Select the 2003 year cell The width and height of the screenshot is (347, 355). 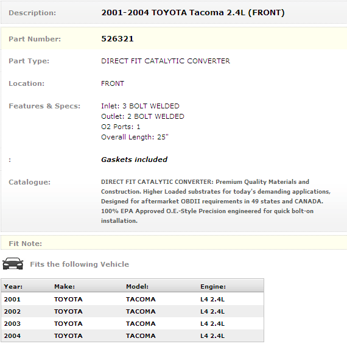coord(12,324)
